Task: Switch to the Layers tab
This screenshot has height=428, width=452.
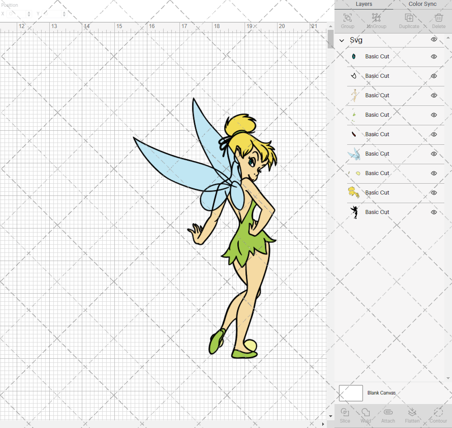Action: 364,4
